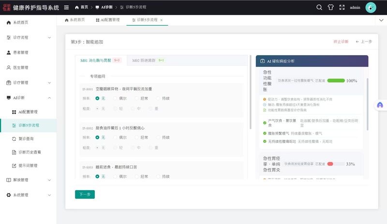This screenshot has width=387, height=224.
Task: Open the admin avatar menu
Action: click(x=371, y=7)
